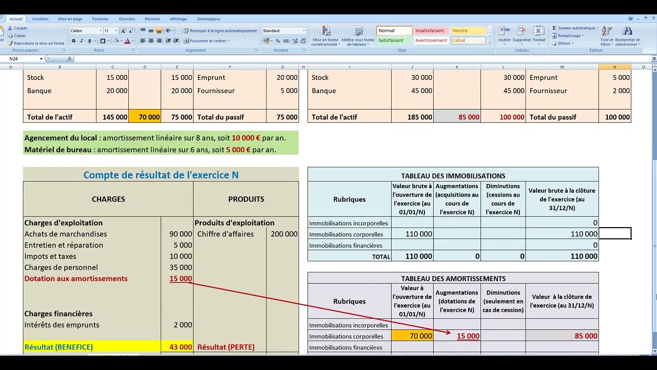The height and width of the screenshot is (370, 657).
Task: Select top vertical alignment
Action: pyautogui.click(x=143, y=31)
